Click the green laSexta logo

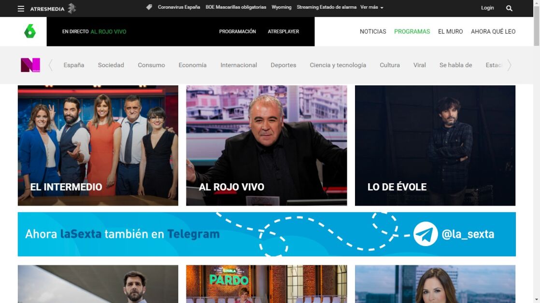click(30, 31)
